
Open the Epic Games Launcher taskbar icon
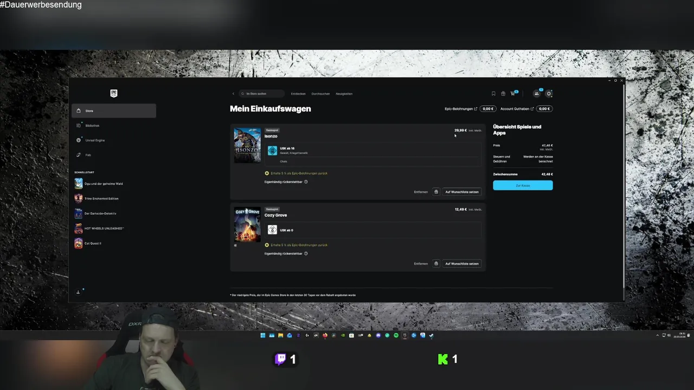[x=404, y=335]
